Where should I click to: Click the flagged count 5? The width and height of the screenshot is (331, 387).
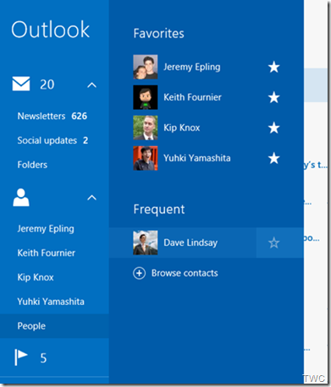point(43,358)
